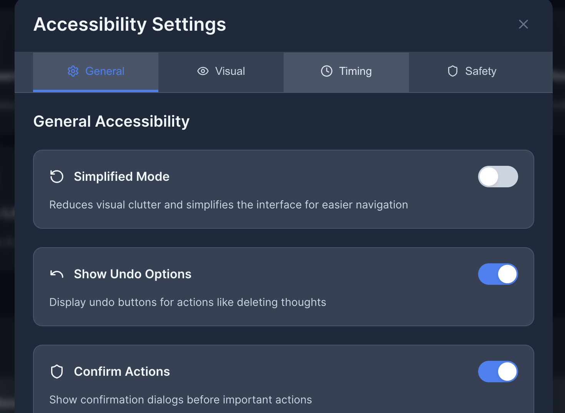565x413 pixels.
Task: Click the eye icon on Visual tab
Action: coord(203,71)
